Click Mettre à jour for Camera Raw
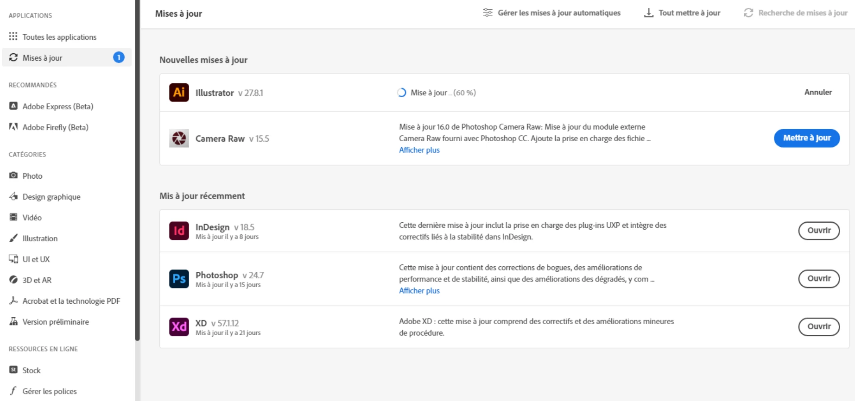Viewport: 855px width, 401px height. [x=806, y=138]
